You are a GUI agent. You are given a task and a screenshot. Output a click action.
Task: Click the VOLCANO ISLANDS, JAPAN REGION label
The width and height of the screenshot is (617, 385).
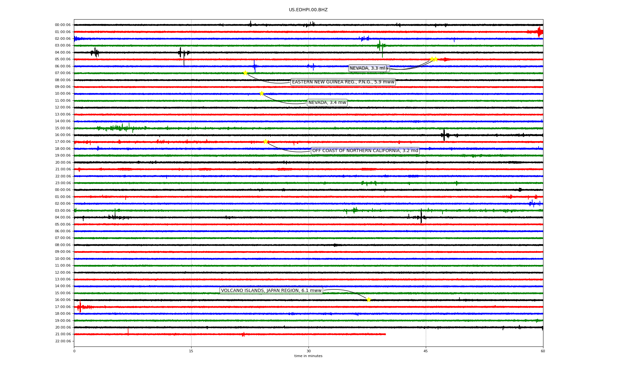coord(271,291)
